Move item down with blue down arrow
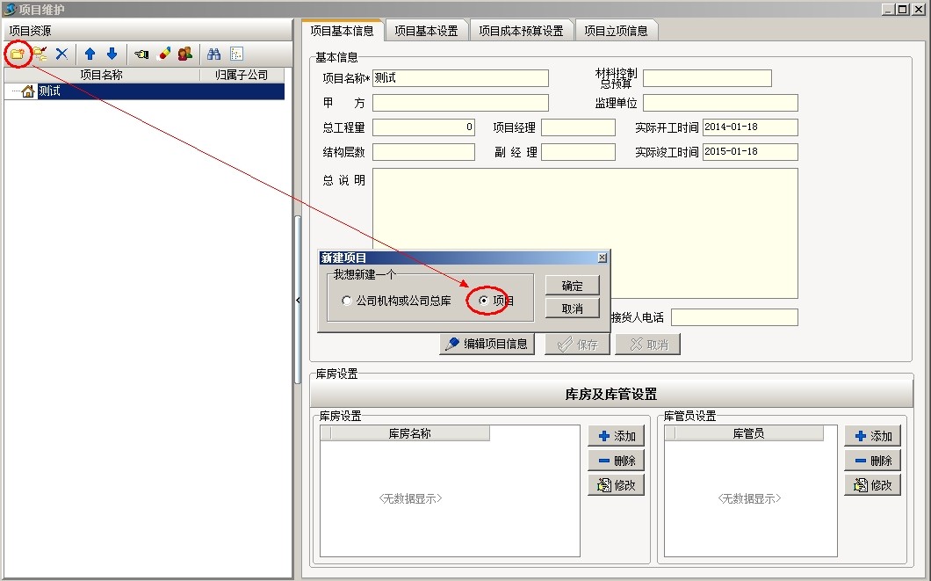Viewport: 931px width, 581px height. [x=112, y=54]
